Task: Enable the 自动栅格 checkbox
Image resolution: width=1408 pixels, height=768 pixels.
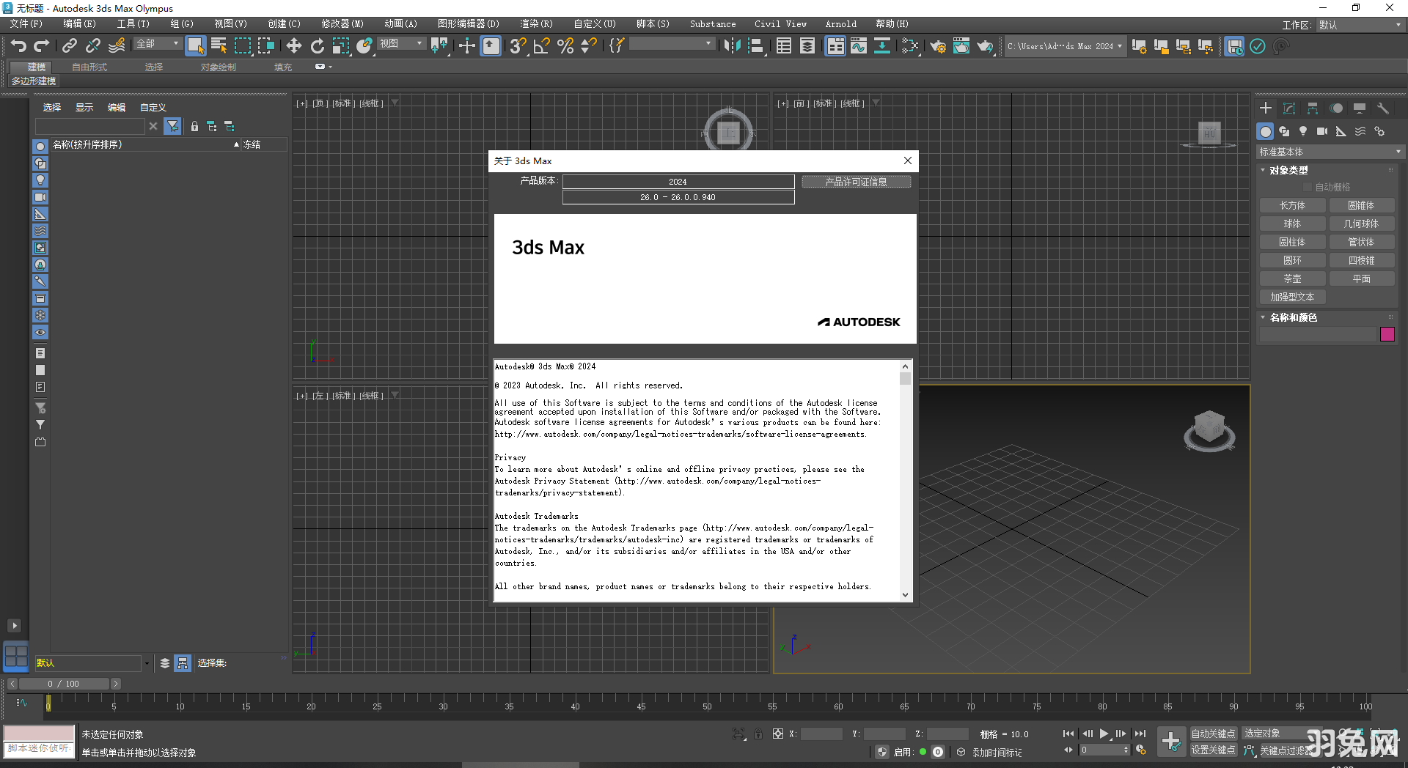Action: pos(1308,186)
